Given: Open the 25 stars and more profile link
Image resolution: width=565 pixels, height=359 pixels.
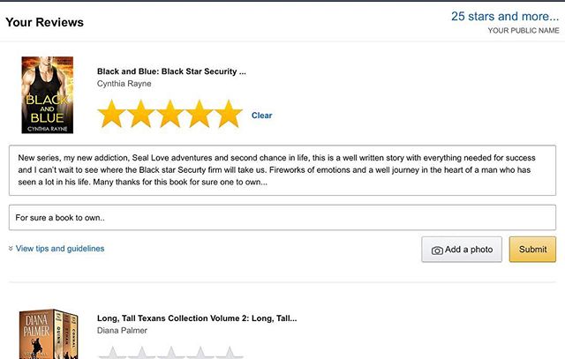Looking at the screenshot, I should pos(505,16).
